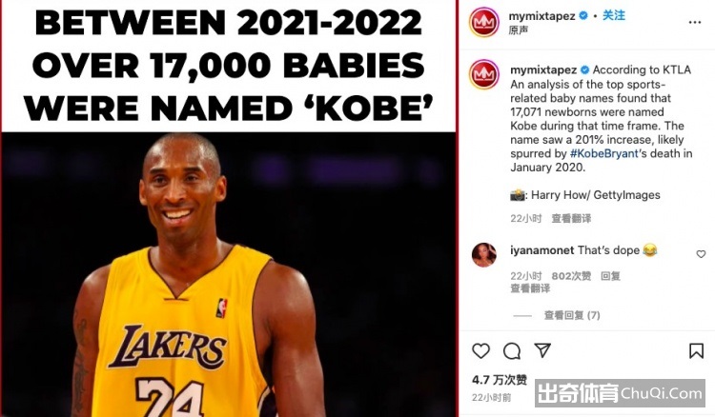This screenshot has width=715, height=417.
Task: View iyanamonet's profile picture
Action: [x=483, y=255]
